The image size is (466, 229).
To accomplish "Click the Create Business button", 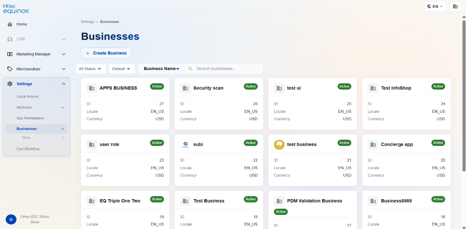I will (106, 53).
